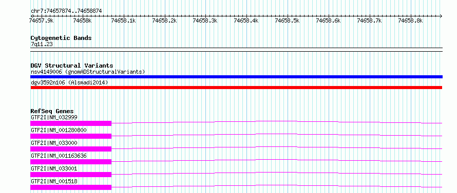Collapse the RefSeq Genes track title
Screen dimensions: 457x193
coord(52,111)
